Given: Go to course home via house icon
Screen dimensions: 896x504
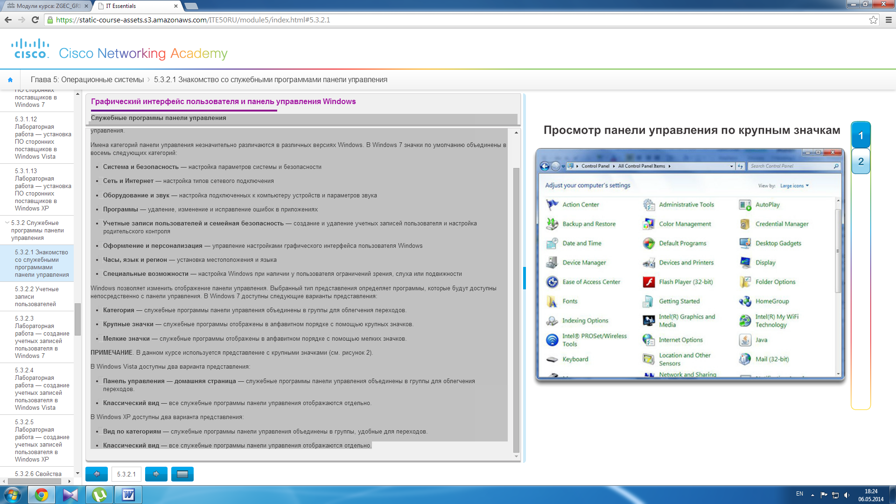Looking at the screenshot, I should (x=10, y=80).
